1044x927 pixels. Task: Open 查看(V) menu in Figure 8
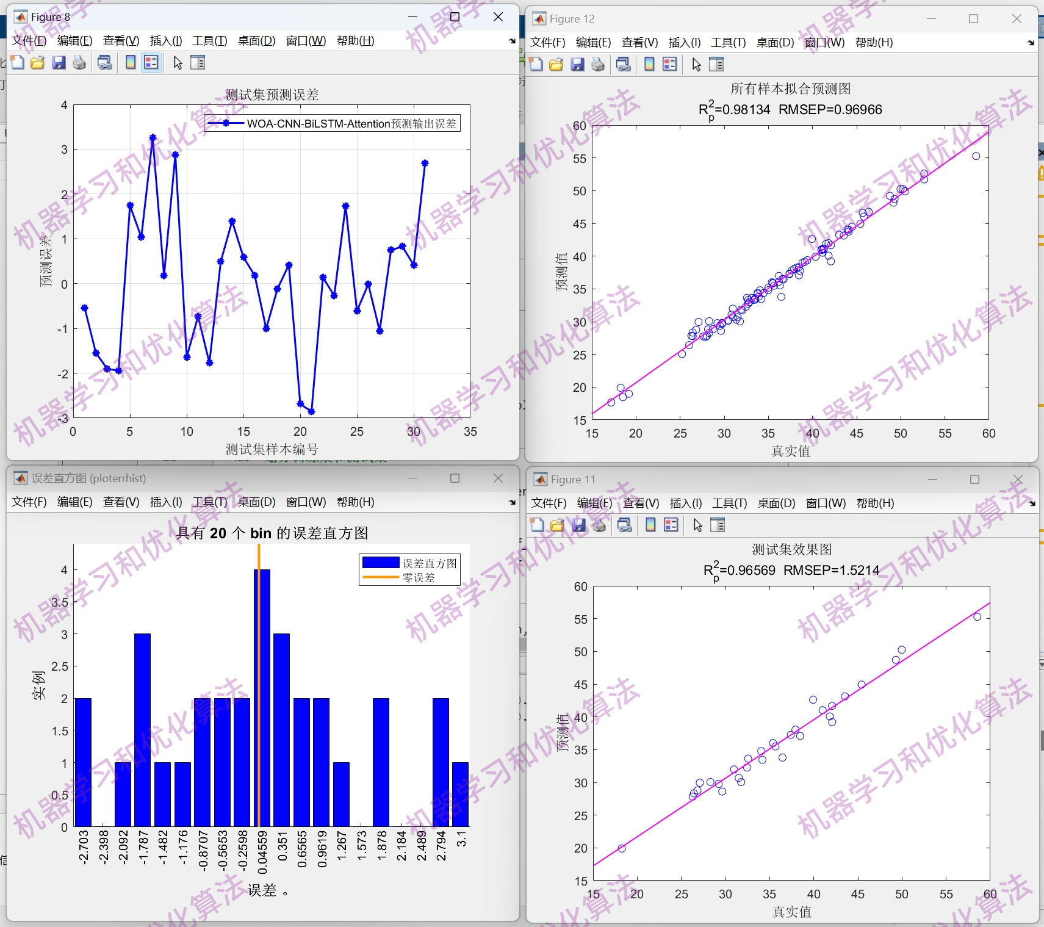click(121, 41)
